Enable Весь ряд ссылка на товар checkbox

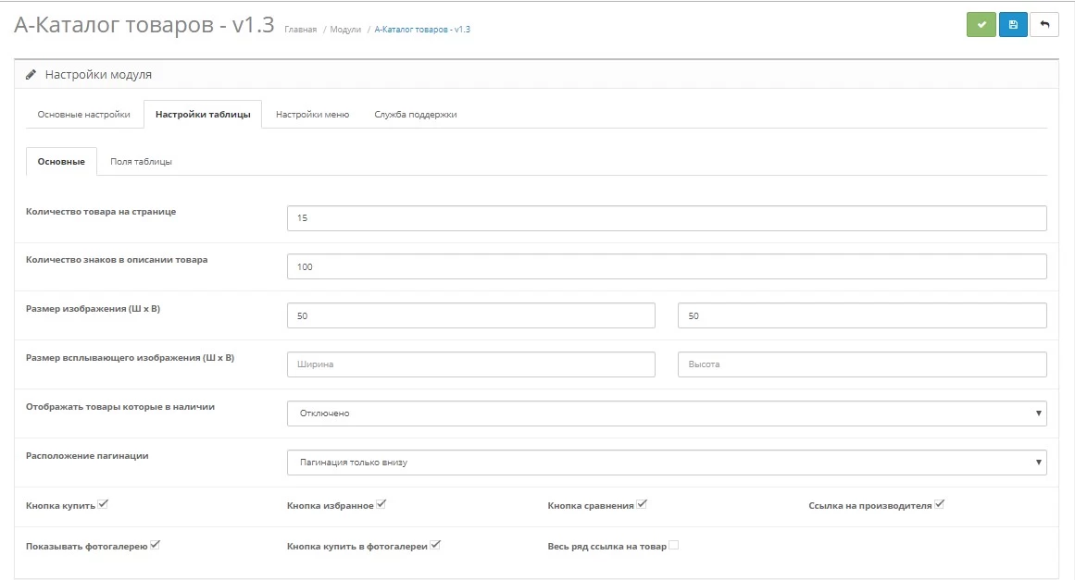coord(674,545)
